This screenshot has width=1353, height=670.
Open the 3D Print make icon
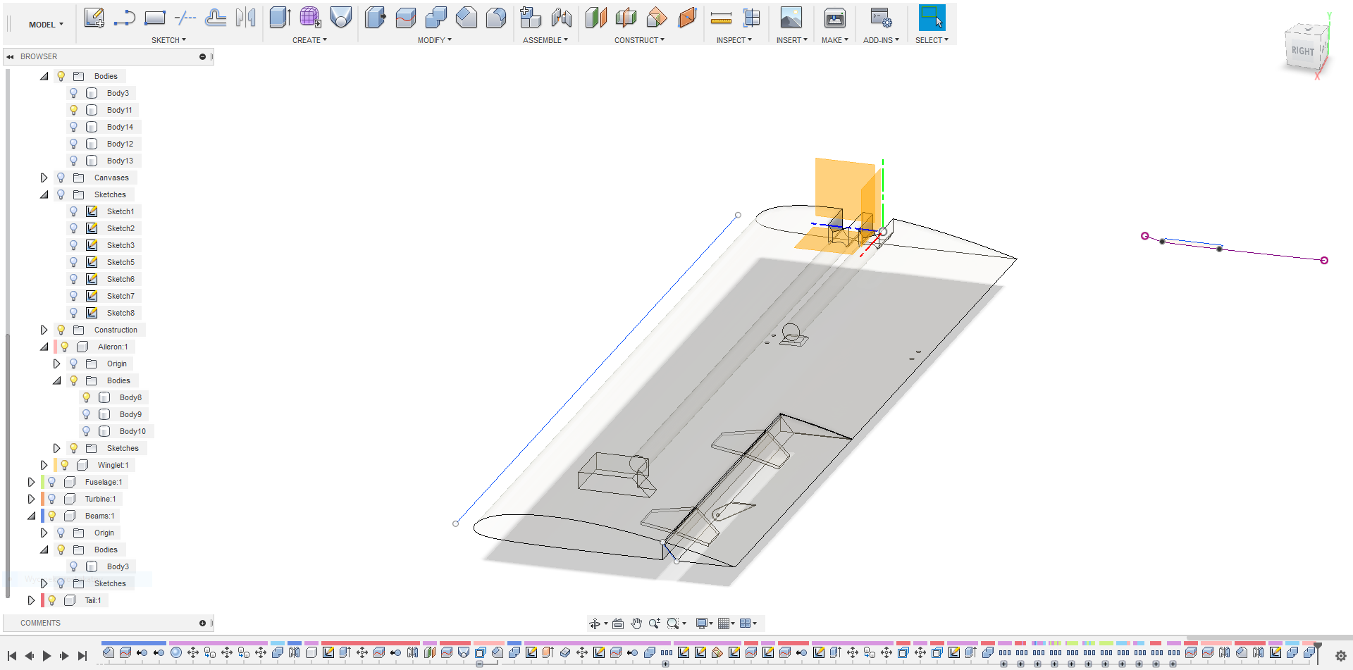click(x=835, y=18)
